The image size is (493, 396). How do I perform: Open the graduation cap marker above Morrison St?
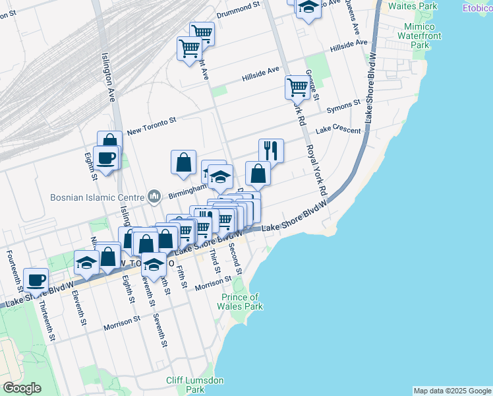[x=154, y=265]
